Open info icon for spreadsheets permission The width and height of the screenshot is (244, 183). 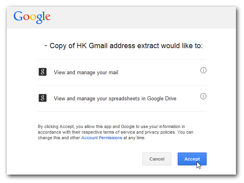[x=203, y=96]
